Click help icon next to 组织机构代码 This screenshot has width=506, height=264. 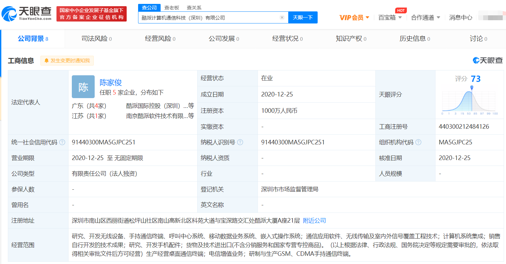click(418, 142)
